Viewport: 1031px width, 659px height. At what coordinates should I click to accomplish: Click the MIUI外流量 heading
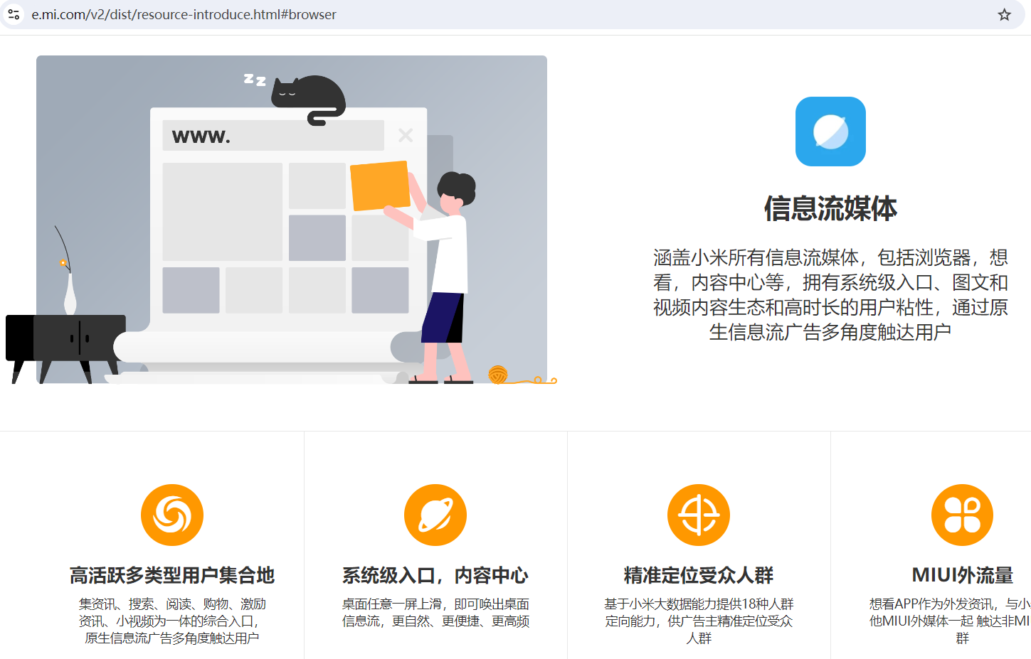point(962,575)
